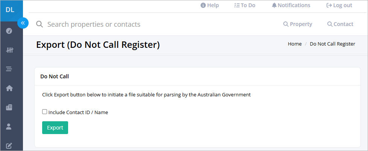Select the building sidebar icon
The width and height of the screenshot is (368, 151).
9,107
